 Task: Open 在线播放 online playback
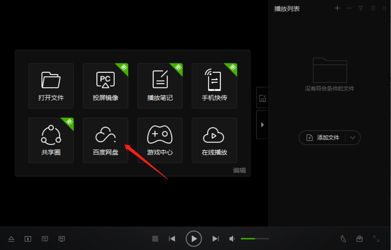point(215,140)
